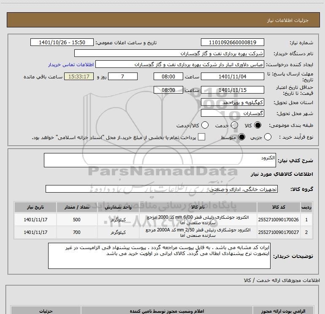Click the 'تاریخ نیاز' column header
The image size is (325, 314).
pos(35,207)
